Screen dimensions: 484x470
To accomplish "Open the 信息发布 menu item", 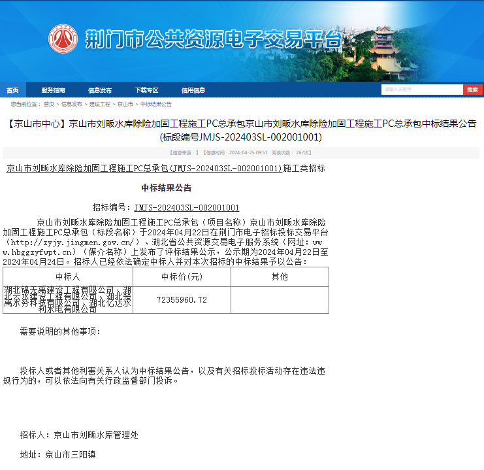I will (100, 90).
